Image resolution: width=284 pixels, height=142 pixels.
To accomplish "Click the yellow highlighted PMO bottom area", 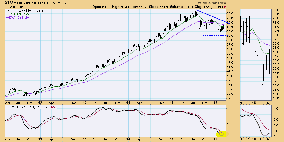I will point(222,134).
